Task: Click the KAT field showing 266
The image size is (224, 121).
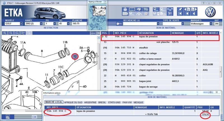Action: pos(216,24)
